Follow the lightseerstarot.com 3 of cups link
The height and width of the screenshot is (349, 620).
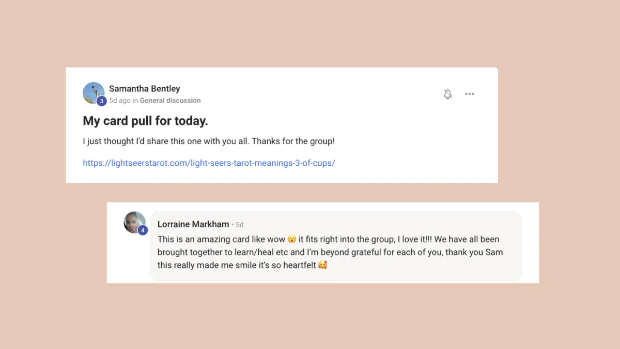(209, 163)
